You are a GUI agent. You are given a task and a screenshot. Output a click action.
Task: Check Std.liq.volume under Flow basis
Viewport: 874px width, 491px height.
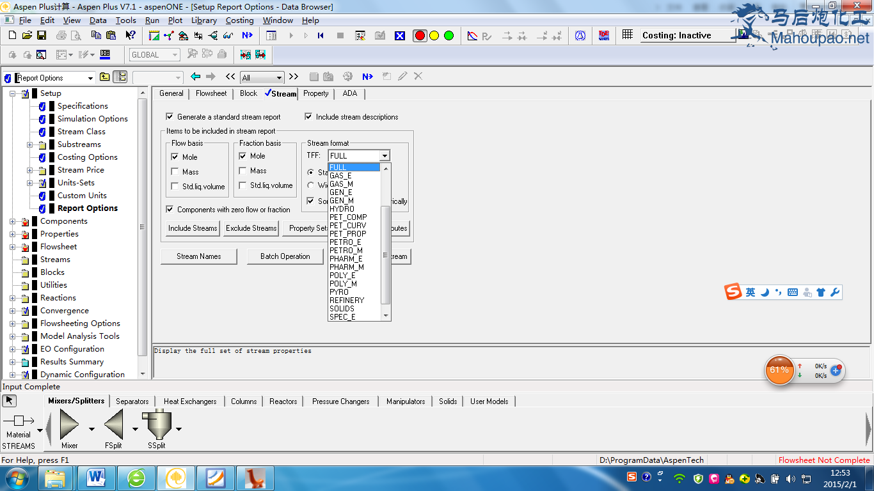[x=175, y=187]
